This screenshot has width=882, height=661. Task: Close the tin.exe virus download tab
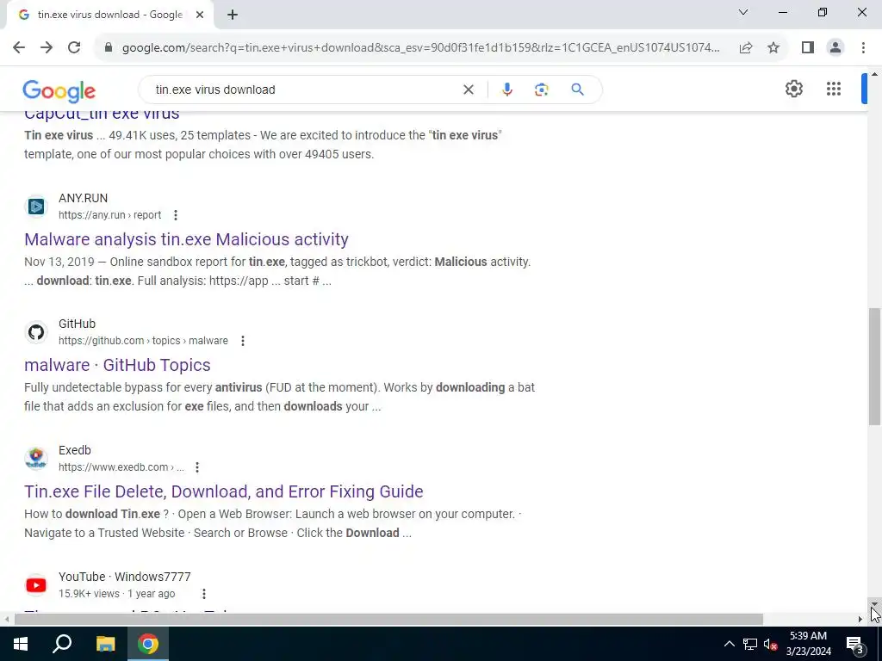pos(200,15)
